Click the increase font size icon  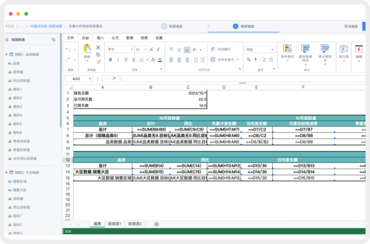coord(151,49)
